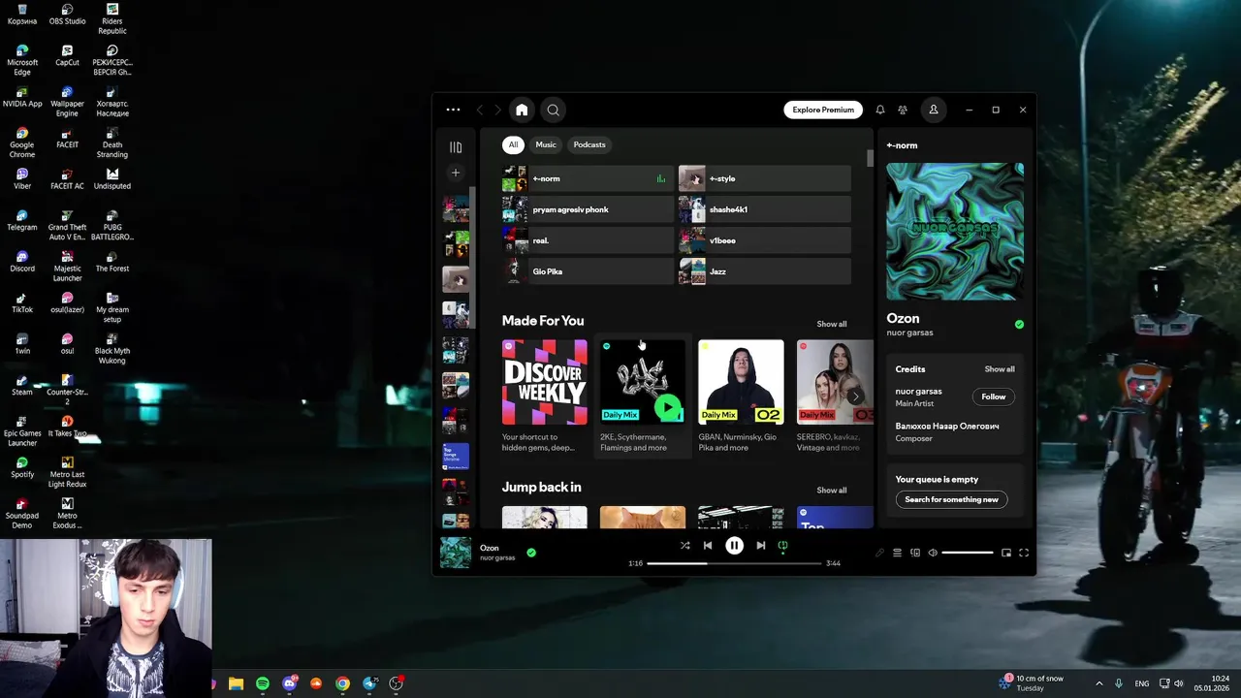Select Epic Games Launcher desktop icon
1241x698 pixels.
point(22,431)
